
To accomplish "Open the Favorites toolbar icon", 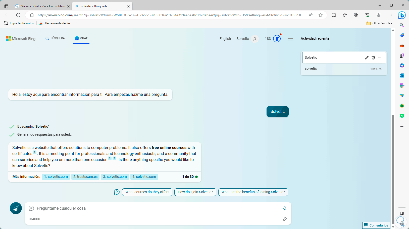I will pyautogui.click(x=345, y=15).
